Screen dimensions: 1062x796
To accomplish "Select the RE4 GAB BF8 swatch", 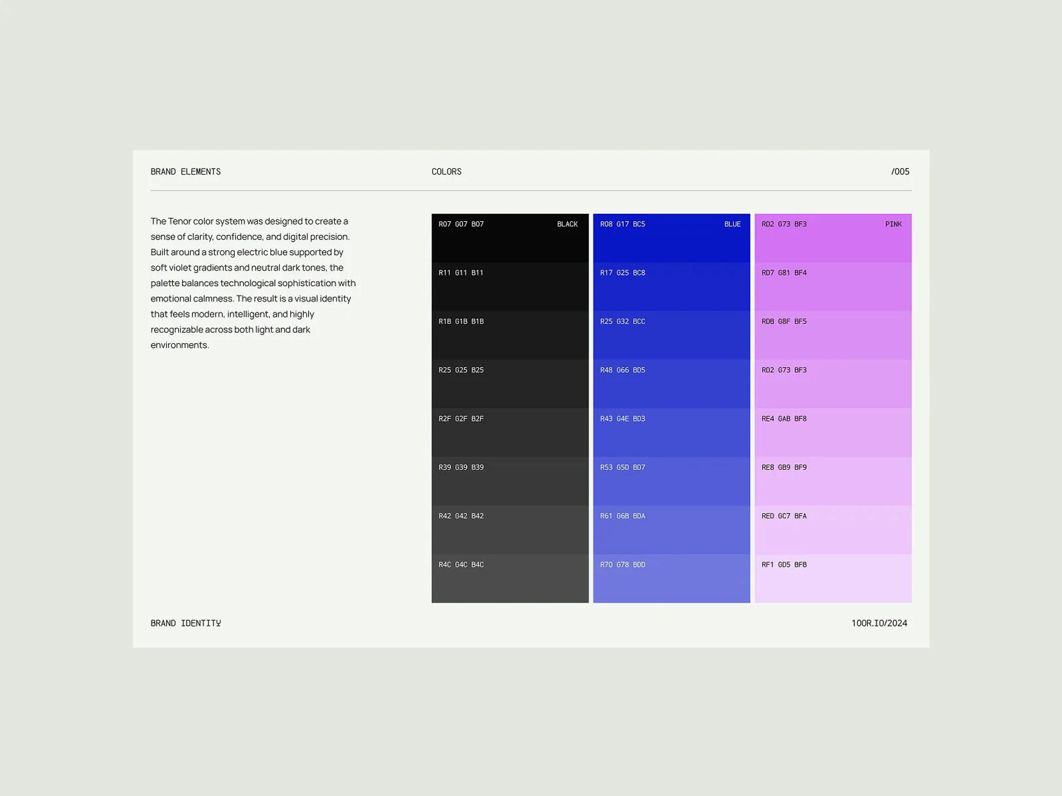I will (833, 433).
